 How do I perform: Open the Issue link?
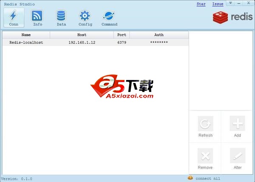coord(218,4)
